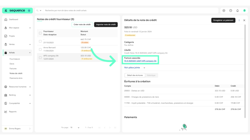The width and height of the screenshot is (250, 140).
Task: Click the details panel vertical scrollbar
Action: (x=245, y=71)
